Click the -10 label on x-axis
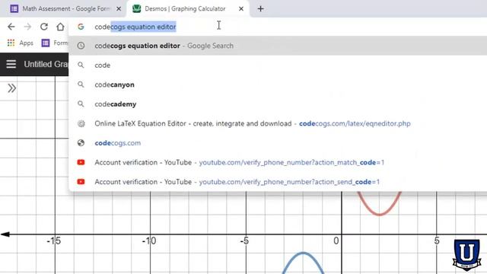Screen dimensions: 487x274 pyautogui.click(x=149, y=241)
